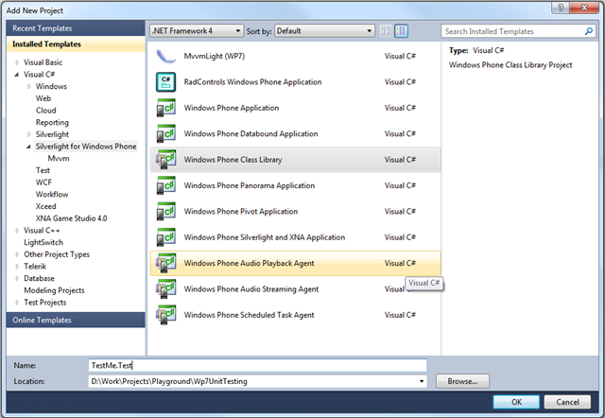
Task: Click the Scheduled Task Agent template icon
Action: click(x=166, y=315)
